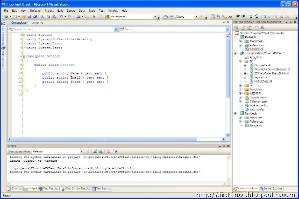The image size is (299, 199).
Task: Open the Tools menu
Action: (92, 11)
